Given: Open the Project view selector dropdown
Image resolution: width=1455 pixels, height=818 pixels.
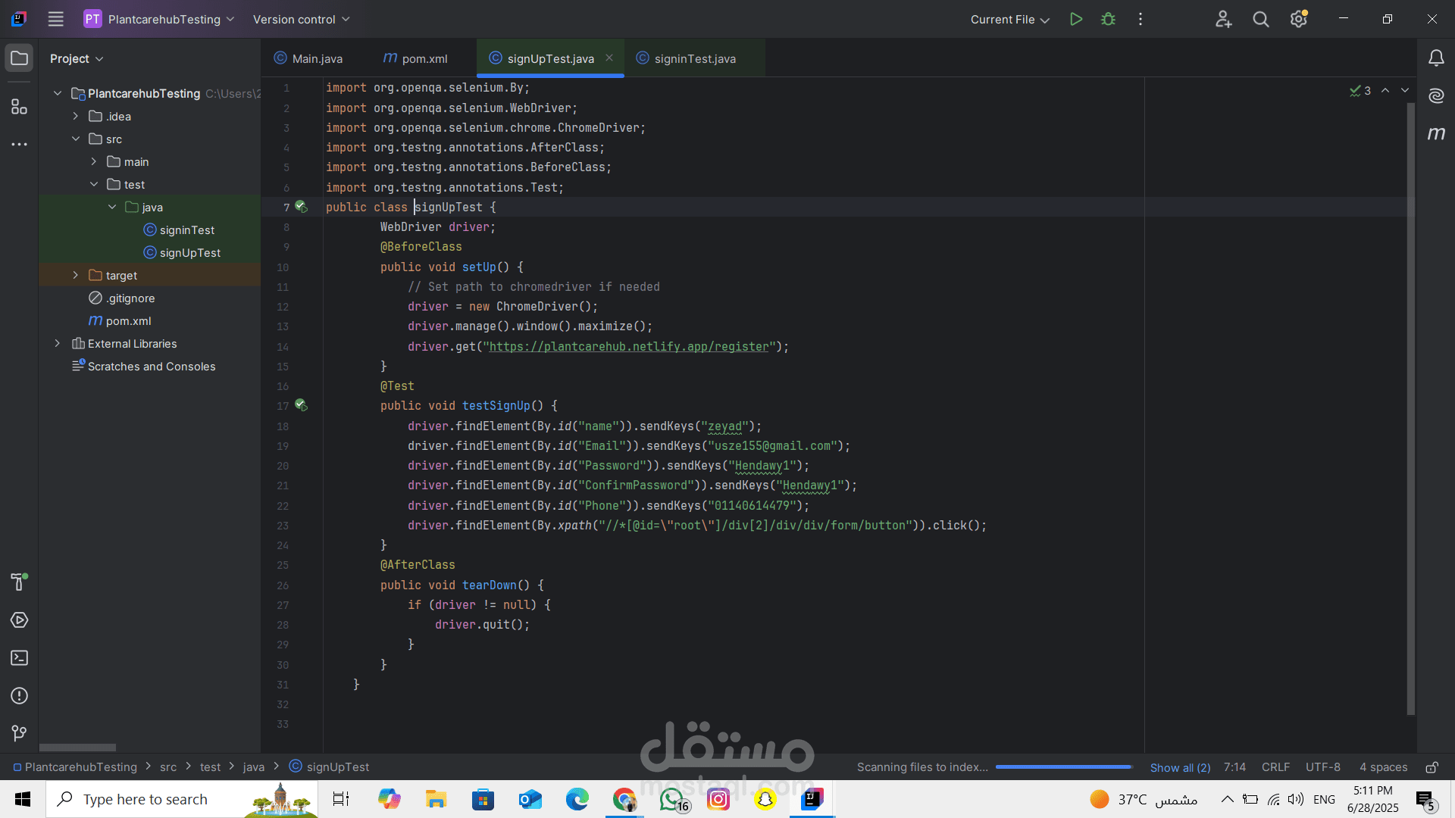Looking at the screenshot, I should pyautogui.click(x=77, y=58).
